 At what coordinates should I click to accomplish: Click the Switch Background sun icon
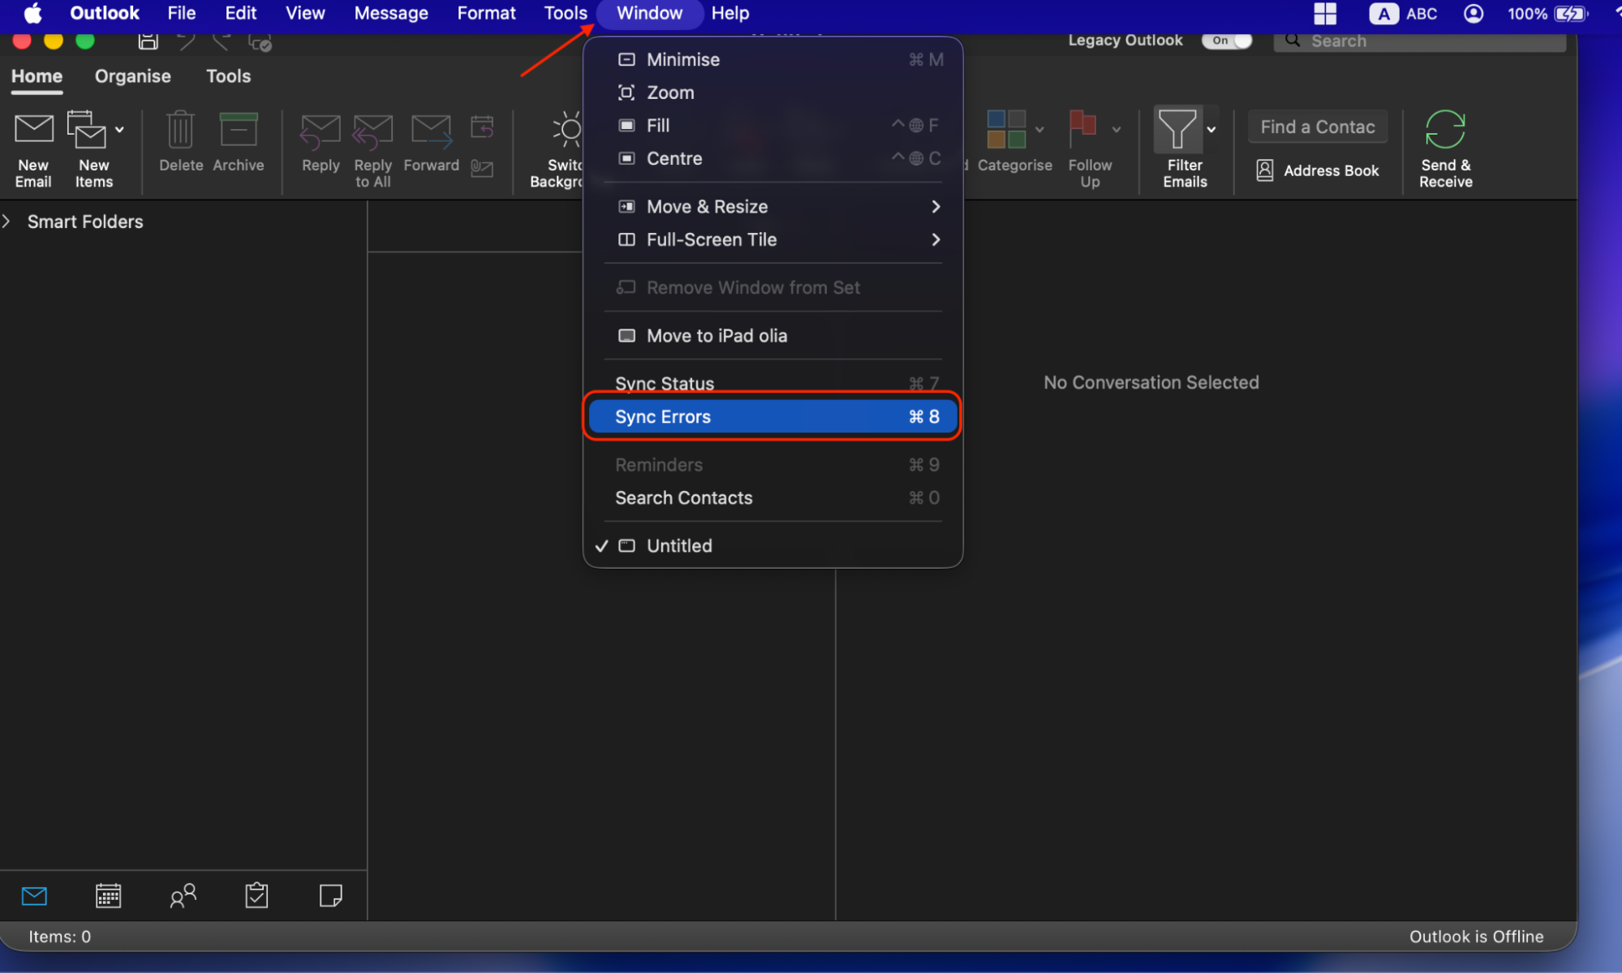(567, 129)
